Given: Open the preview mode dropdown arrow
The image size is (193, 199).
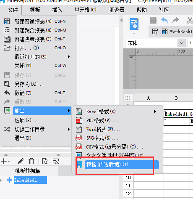Looking at the screenshot, I should (134, 33).
